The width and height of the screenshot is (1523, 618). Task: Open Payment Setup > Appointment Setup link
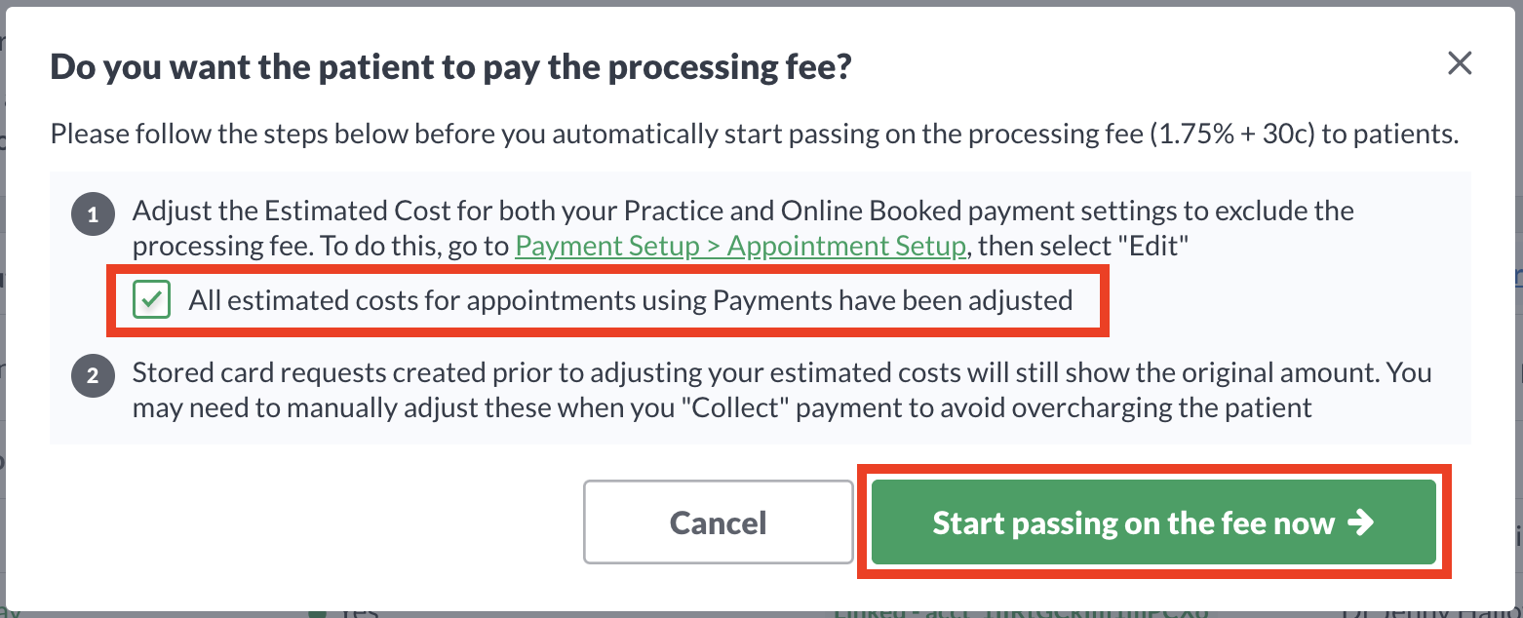pos(740,246)
